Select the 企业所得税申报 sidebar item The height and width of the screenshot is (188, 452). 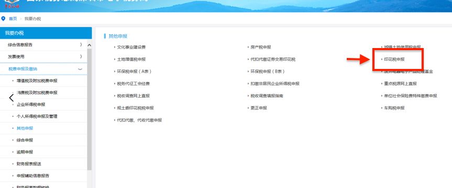(x=31, y=104)
